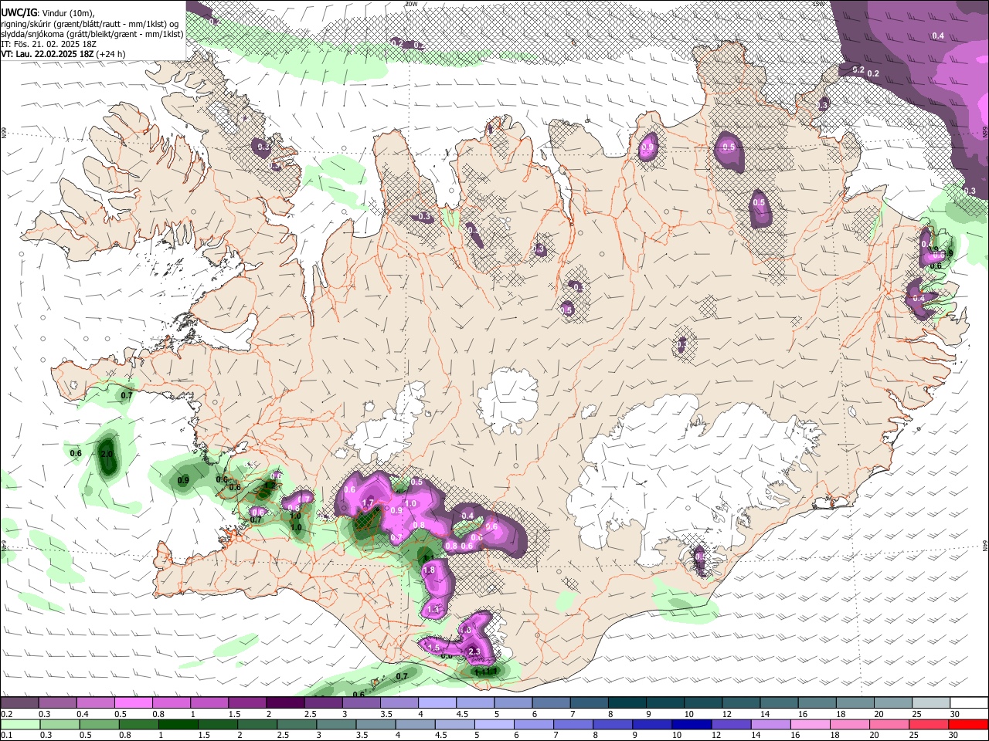
Task: Click the 0.2 label on the top legend row
Action: [6, 714]
